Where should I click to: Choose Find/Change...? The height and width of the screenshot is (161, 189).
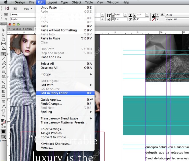pos(65,104)
